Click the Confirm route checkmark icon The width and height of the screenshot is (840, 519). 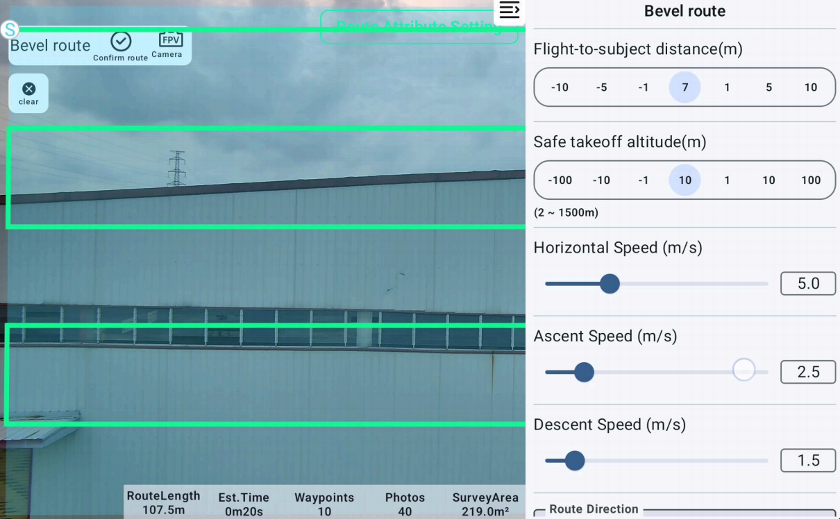pyautogui.click(x=121, y=42)
